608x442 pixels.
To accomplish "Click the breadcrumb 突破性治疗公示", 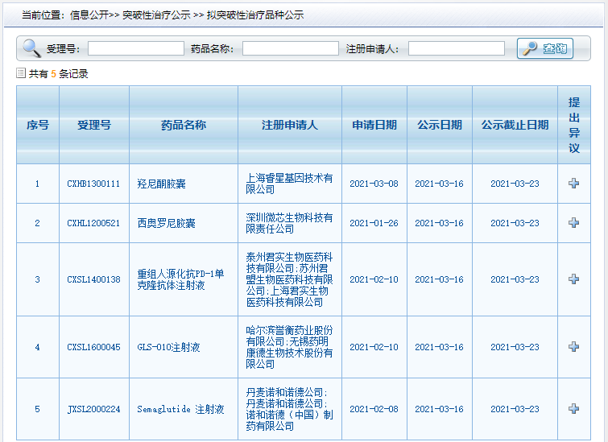I will [156, 15].
